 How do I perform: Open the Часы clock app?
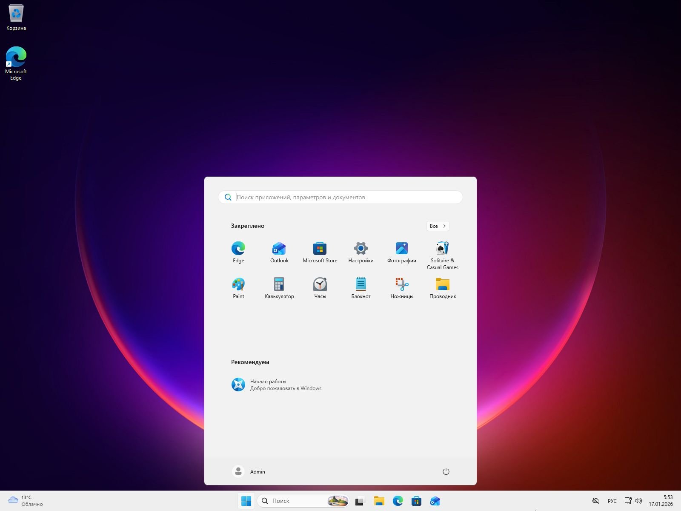pyautogui.click(x=320, y=288)
